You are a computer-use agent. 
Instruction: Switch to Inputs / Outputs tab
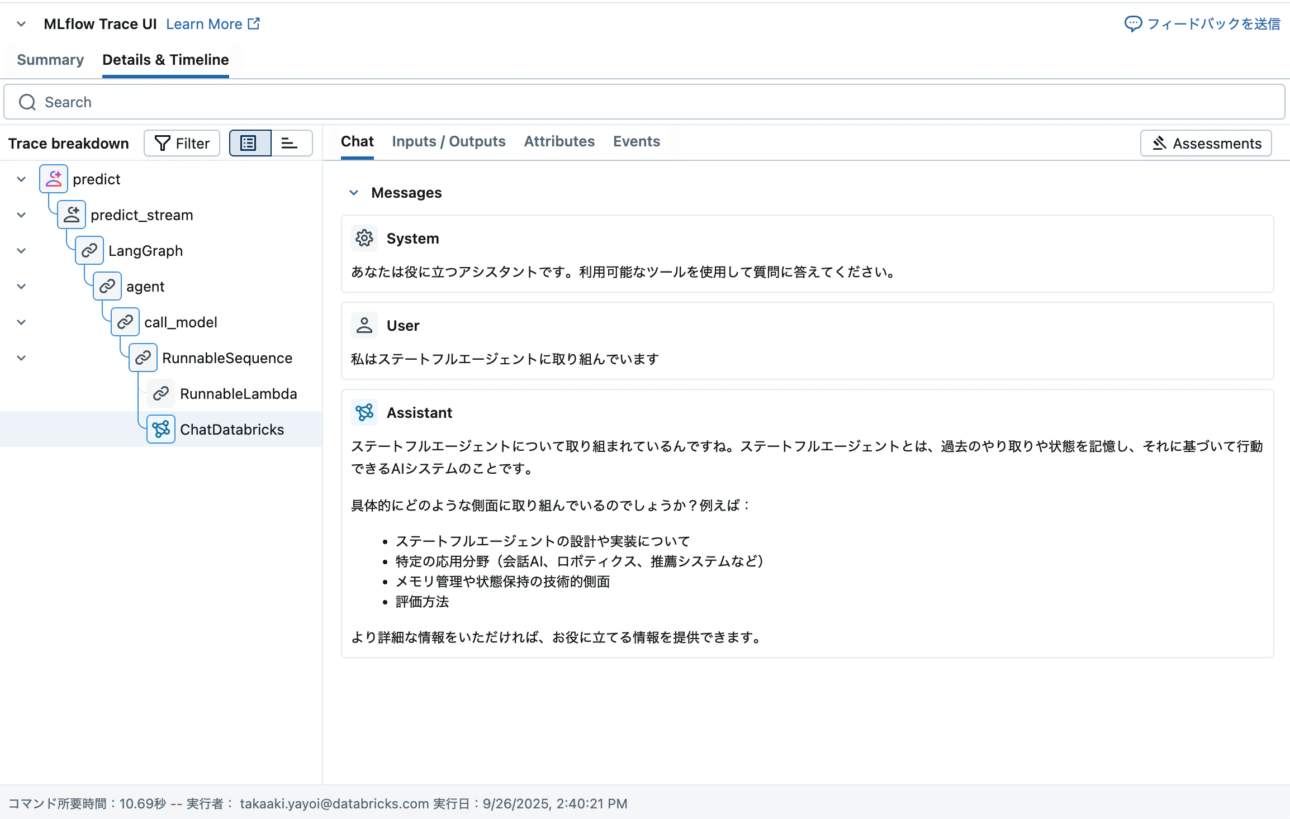point(448,141)
